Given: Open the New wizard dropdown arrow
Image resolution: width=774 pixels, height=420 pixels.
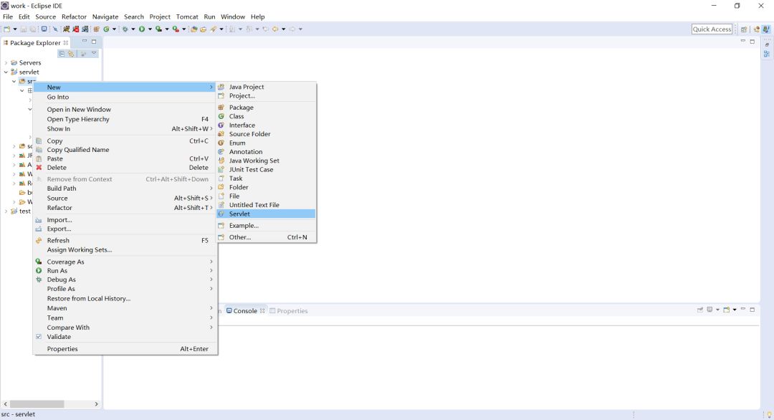Looking at the screenshot, I should click(15, 29).
